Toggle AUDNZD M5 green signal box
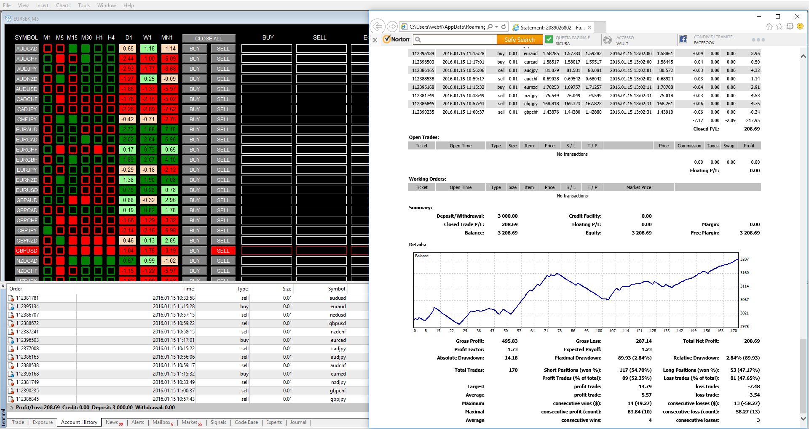The height and width of the screenshot is (429, 809). click(x=60, y=79)
